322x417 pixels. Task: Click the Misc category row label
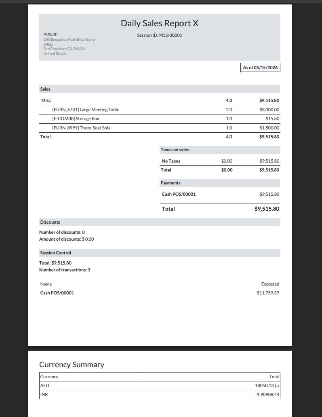pos(46,100)
